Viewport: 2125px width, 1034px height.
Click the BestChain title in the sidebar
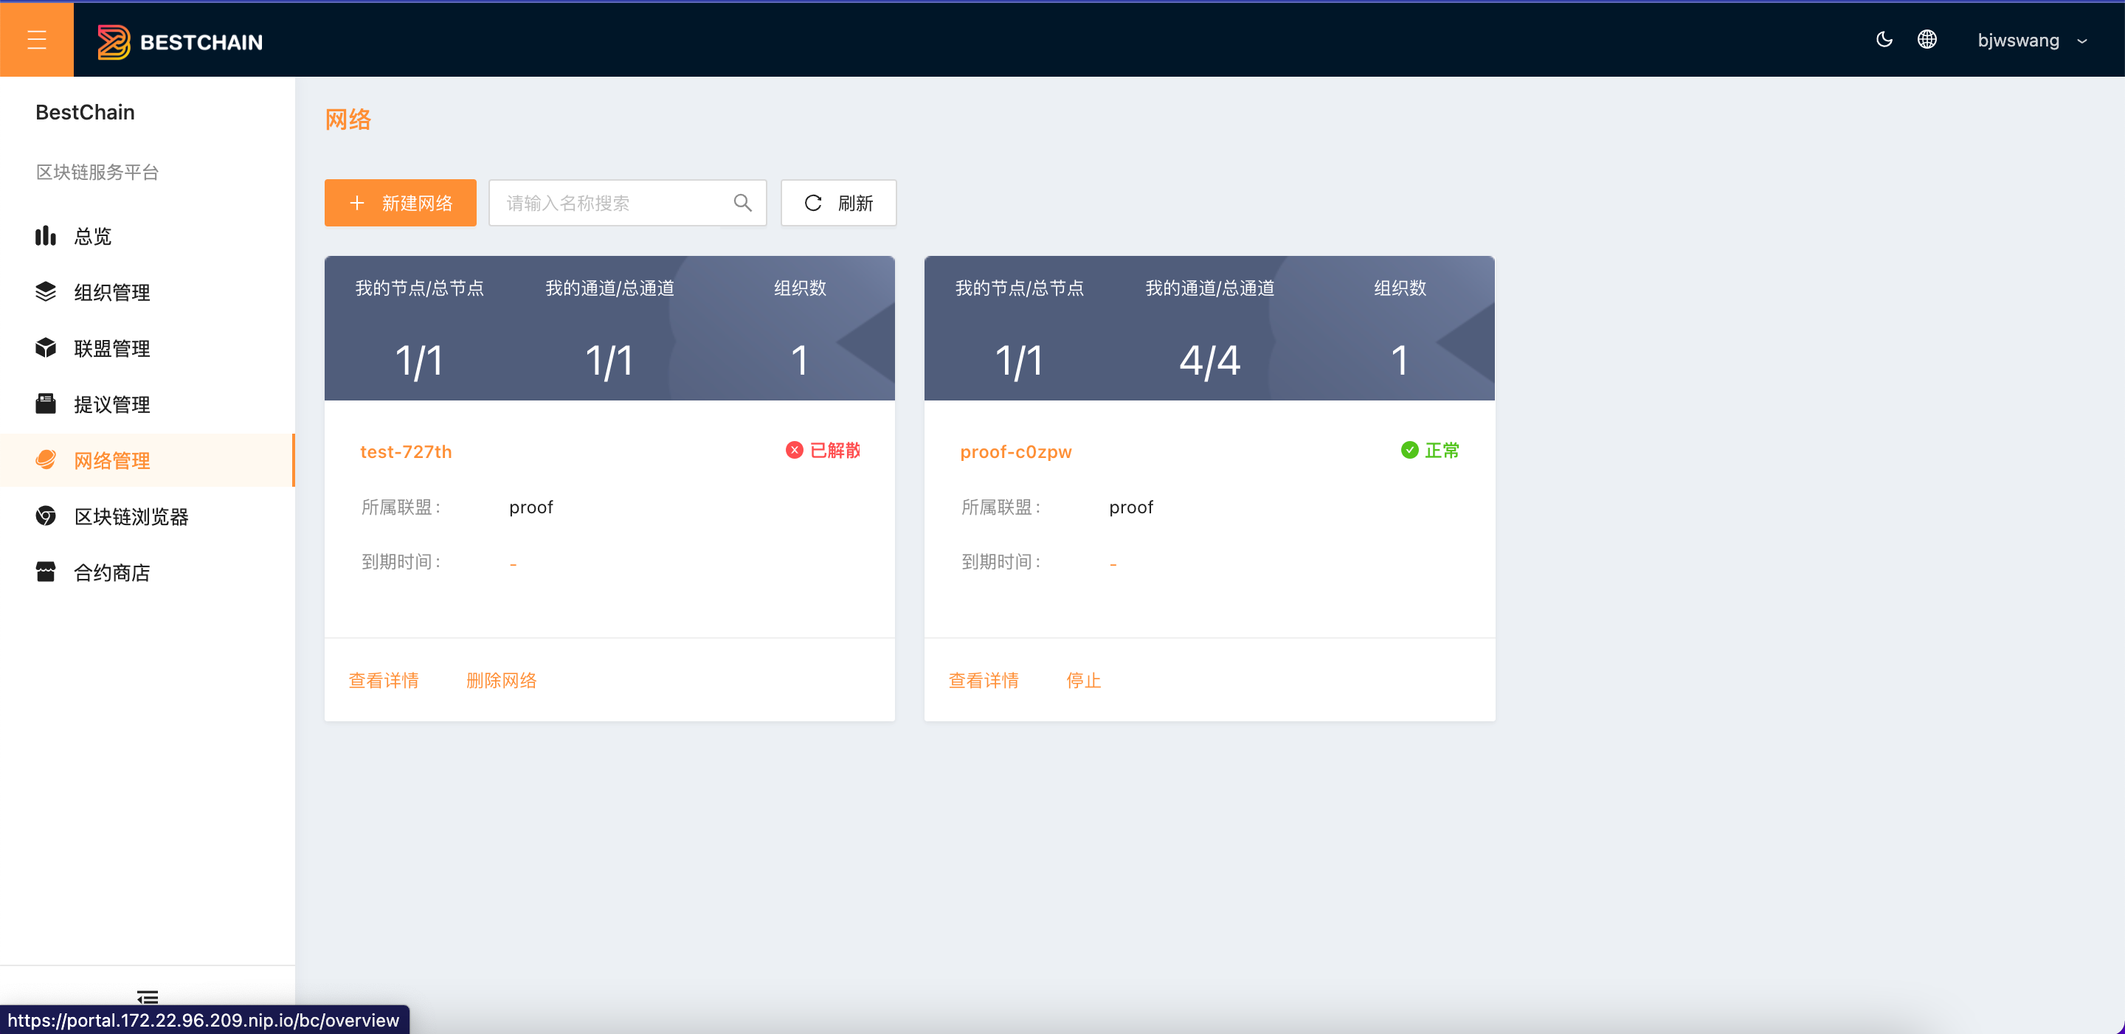pos(85,112)
